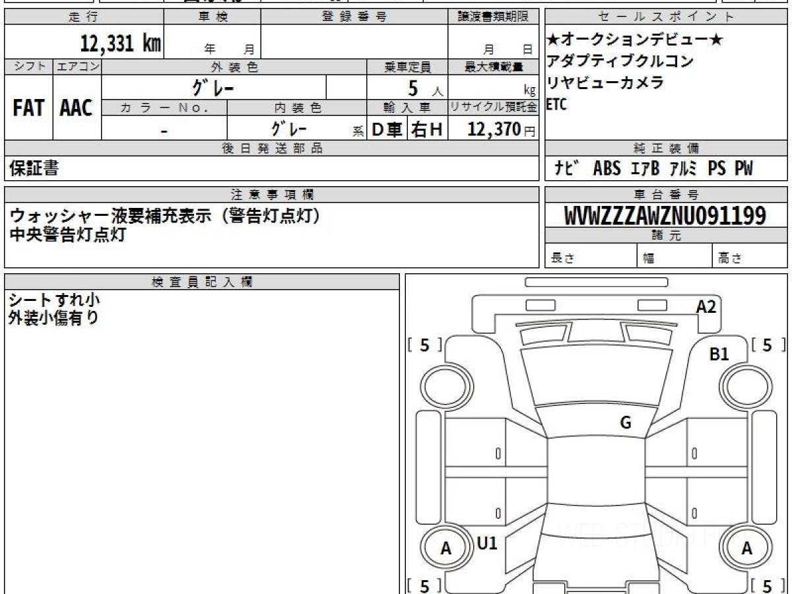The width and height of the screenshot is (792, 594).
Task: Click the シートすれ小 inspector note
Action: pyautogui.click(x=55, y=301)
